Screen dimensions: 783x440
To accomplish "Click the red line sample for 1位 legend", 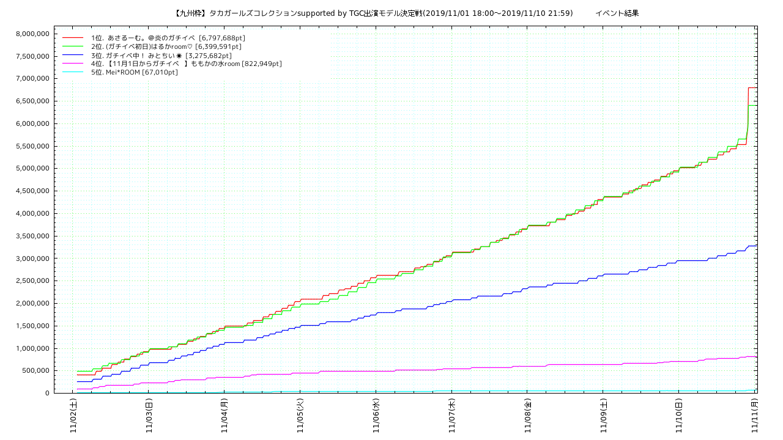I will coord(72,38).
